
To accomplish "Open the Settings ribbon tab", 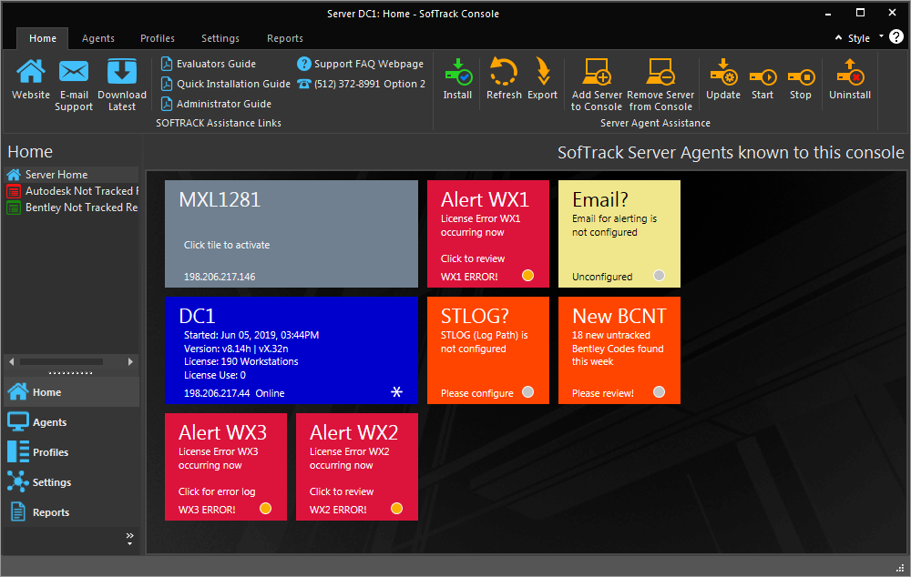I will point(220,38).
